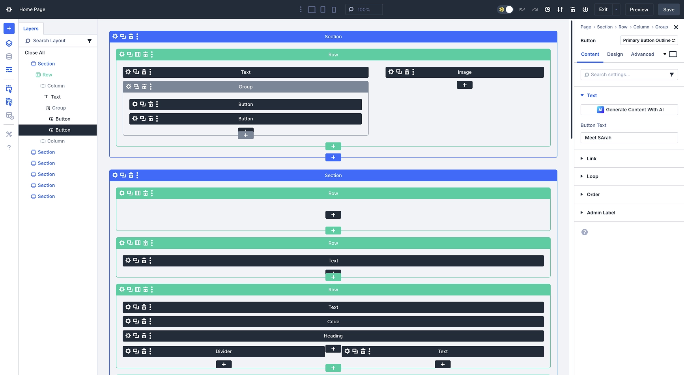Switch to the Advanced tab
Screen dimensions: 684x375
(x=642, y=54)
